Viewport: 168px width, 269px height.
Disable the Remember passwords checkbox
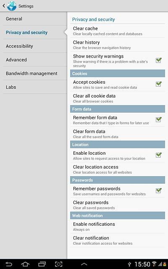tap(159, 190)
